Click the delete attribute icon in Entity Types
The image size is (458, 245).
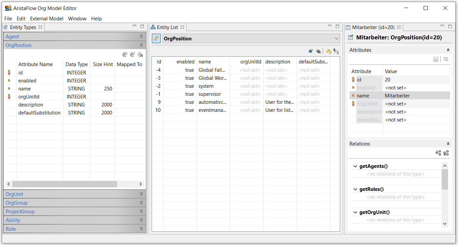point(141,54)
